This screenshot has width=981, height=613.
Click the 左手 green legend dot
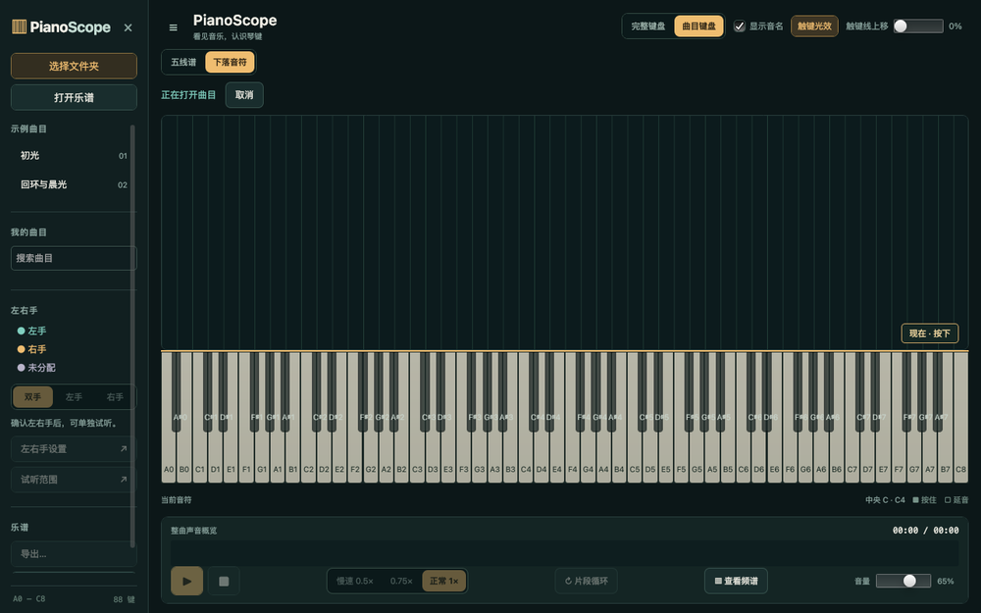(21, 331)
